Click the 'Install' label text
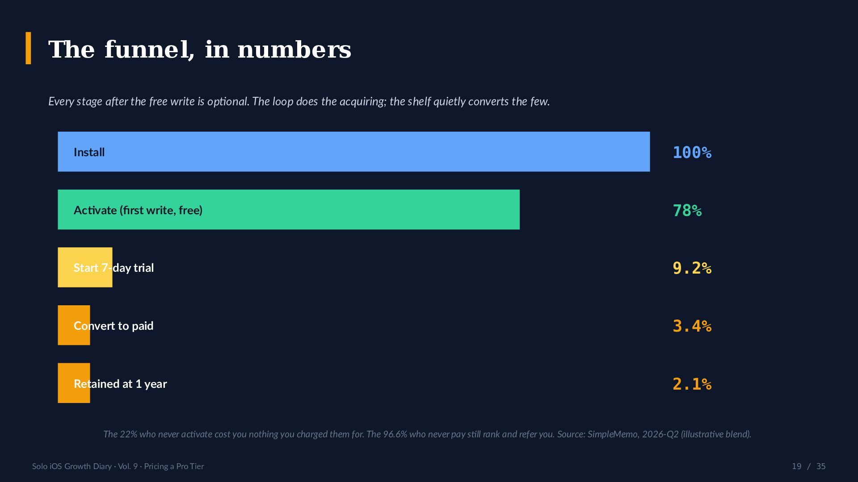 [89, 152]
